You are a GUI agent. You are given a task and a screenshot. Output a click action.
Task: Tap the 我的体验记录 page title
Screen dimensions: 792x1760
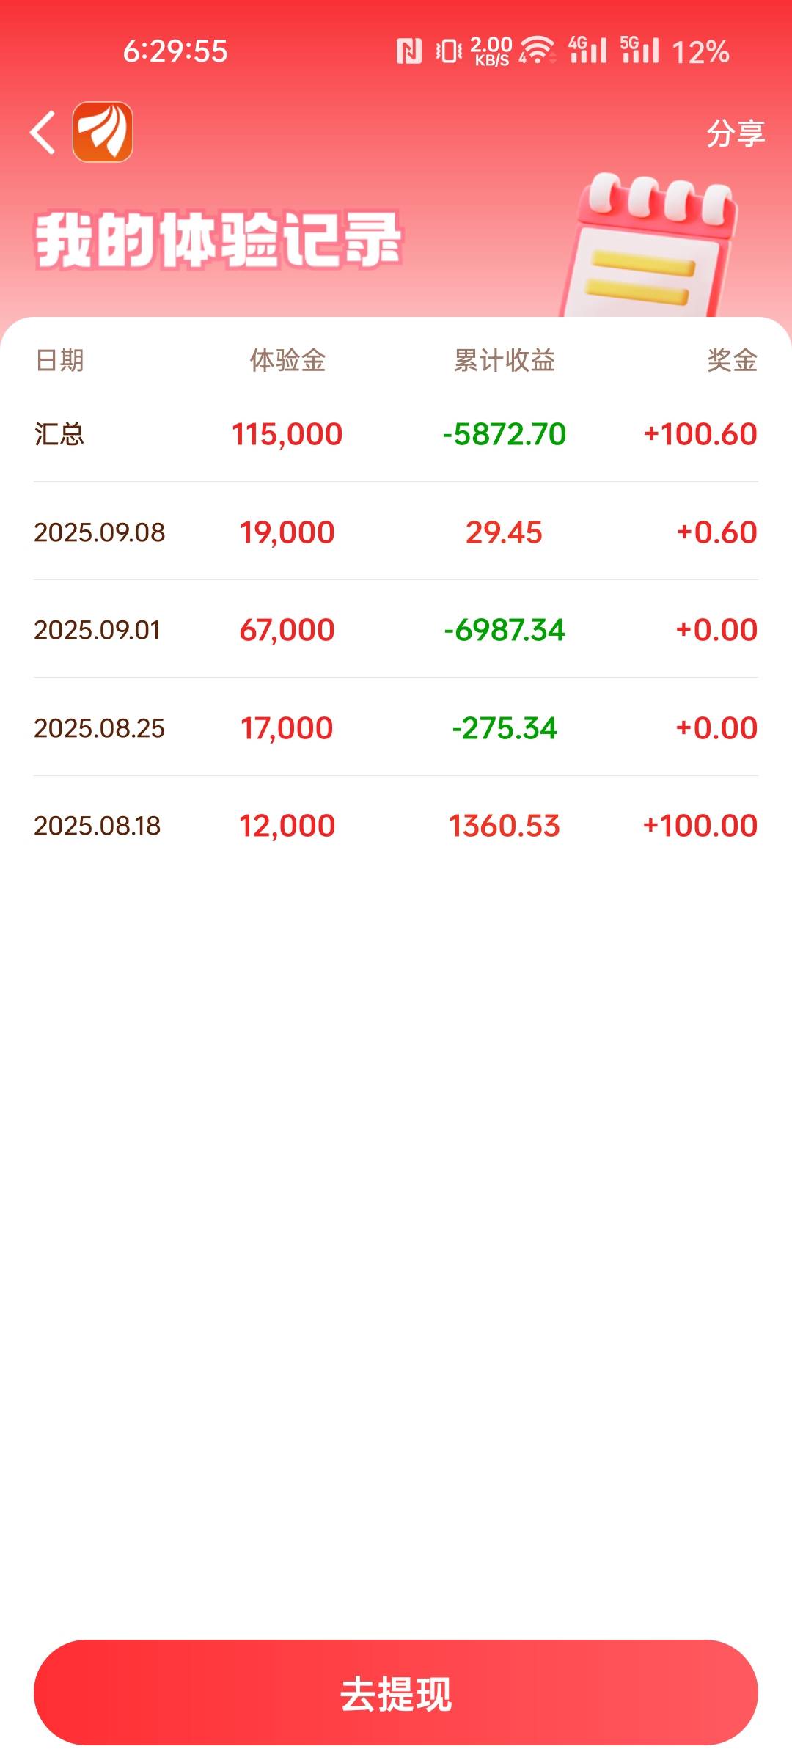pyautogui.click(x=219, y=240)
